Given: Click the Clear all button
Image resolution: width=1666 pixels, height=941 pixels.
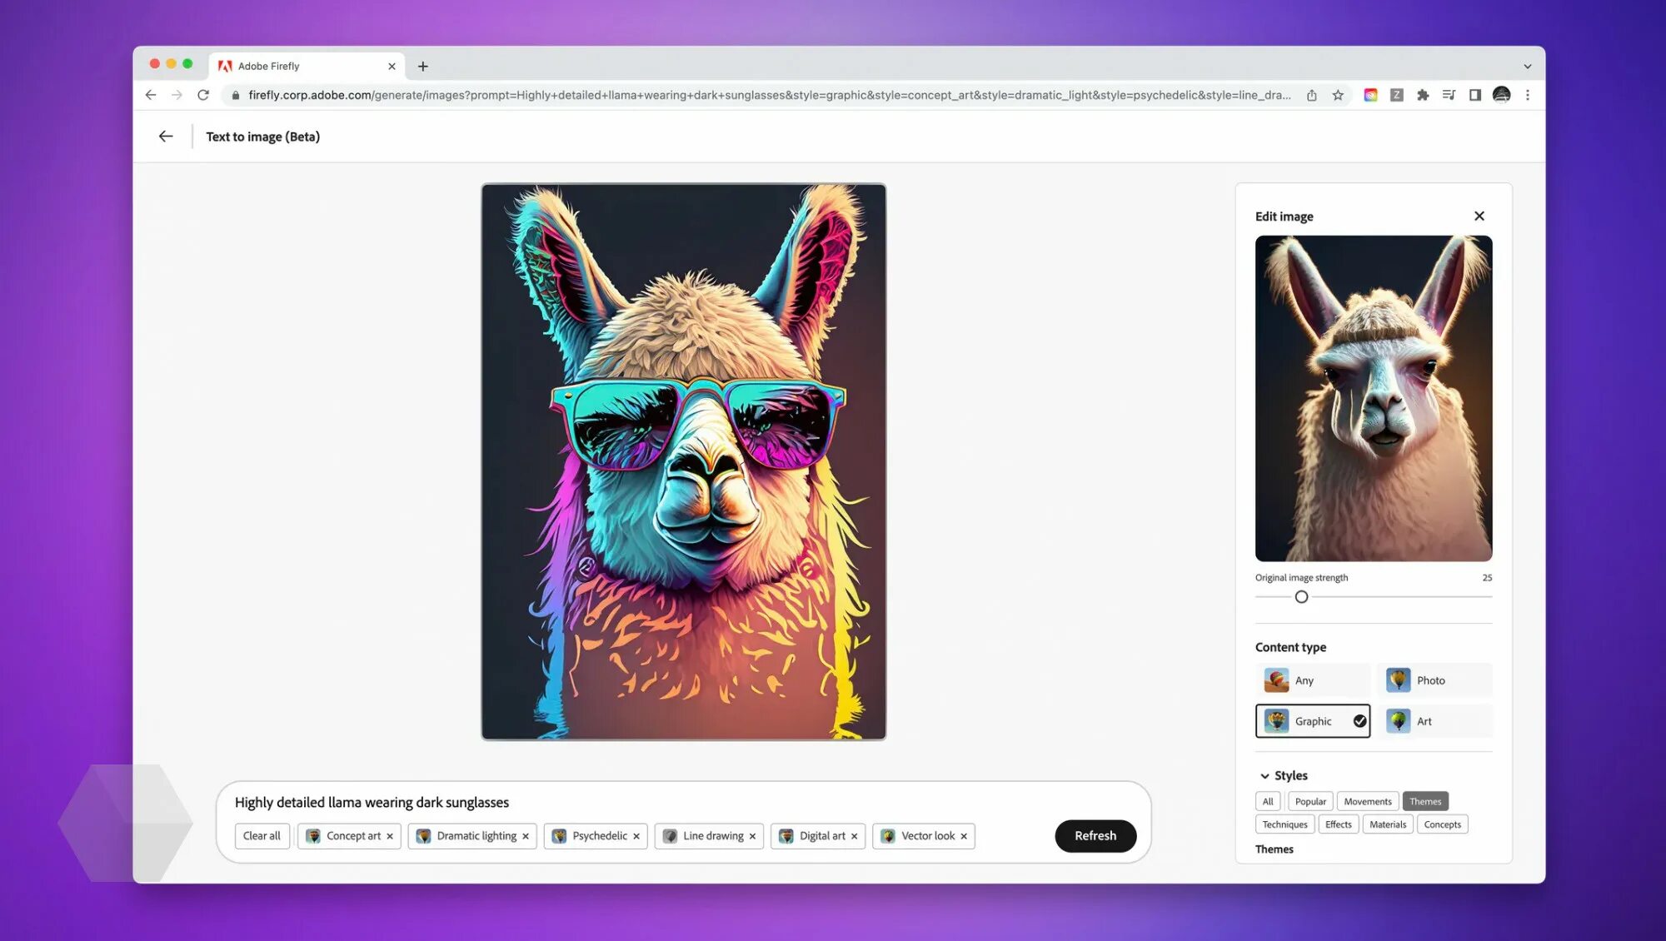Looking at the screenshot, I should [262, 836].
